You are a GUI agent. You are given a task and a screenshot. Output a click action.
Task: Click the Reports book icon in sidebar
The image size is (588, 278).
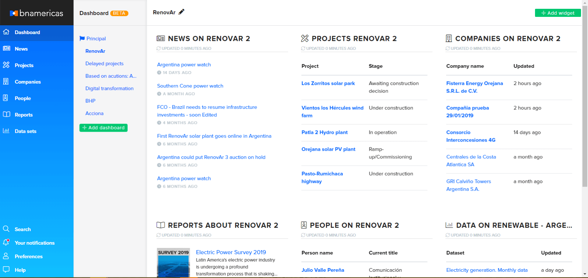pyautogui.click(x=6, y=114)
